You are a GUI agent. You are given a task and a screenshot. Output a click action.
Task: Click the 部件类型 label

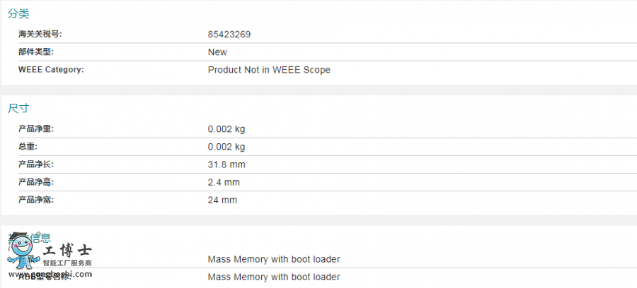point(36,52)
